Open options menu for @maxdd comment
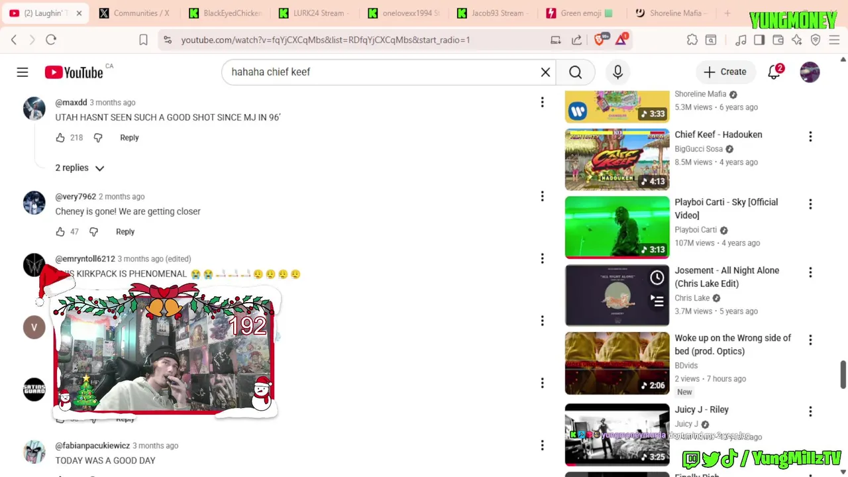848x477 pixels. tap(542, 102)
